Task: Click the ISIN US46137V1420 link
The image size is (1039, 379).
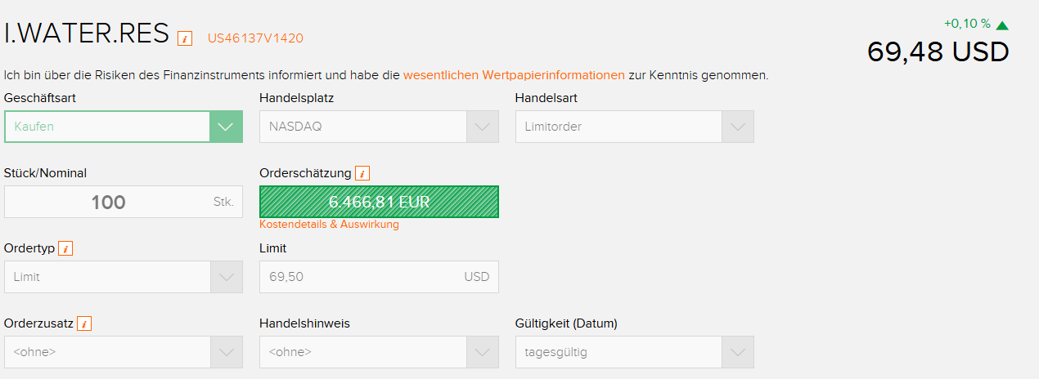Action: (x=255, y=38)
